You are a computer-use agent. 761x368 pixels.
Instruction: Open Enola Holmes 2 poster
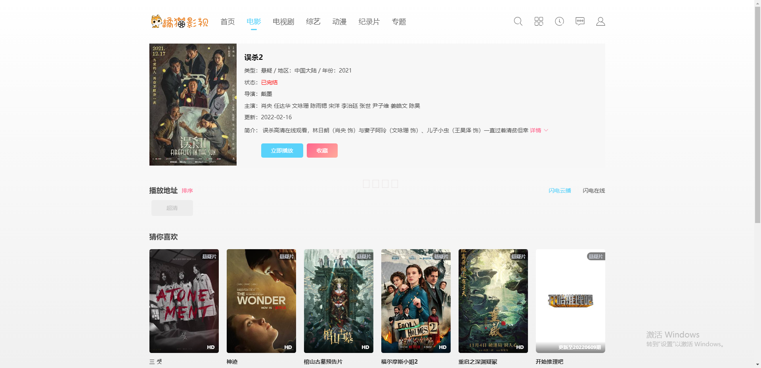click(x=416, y=301)
